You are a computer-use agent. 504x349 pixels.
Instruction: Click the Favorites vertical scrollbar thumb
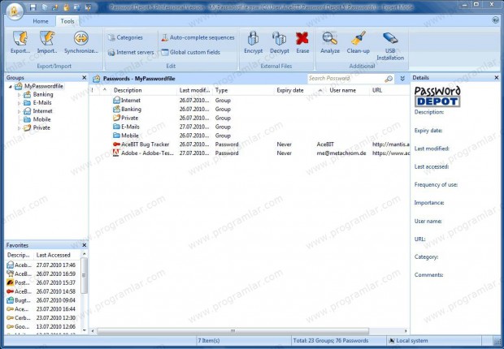85,275
